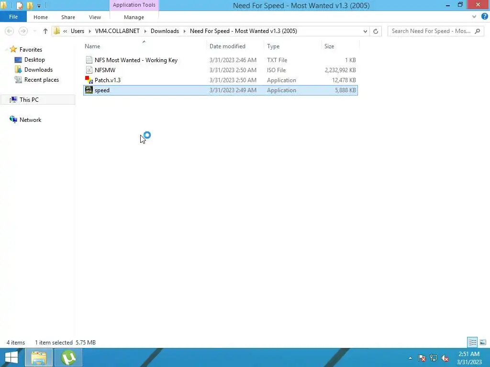Open Explorer help with the question icon
This screenshot has height=367, width=490.
point(484,17)
